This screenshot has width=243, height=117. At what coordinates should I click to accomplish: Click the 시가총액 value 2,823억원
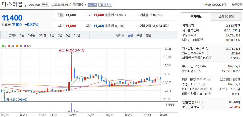coord(233,26)
